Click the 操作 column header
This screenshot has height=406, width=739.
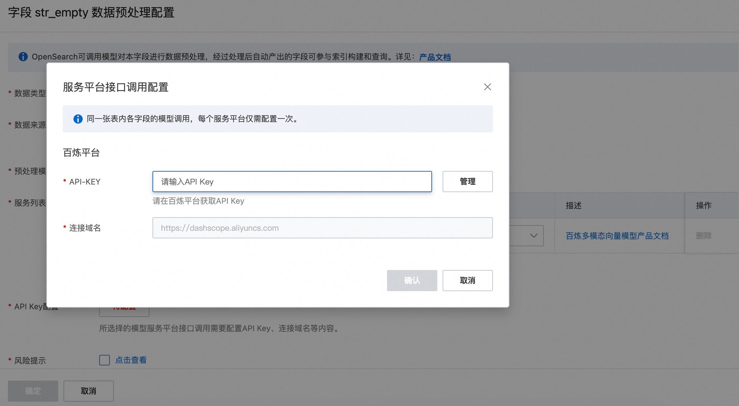tap(704, 206)
